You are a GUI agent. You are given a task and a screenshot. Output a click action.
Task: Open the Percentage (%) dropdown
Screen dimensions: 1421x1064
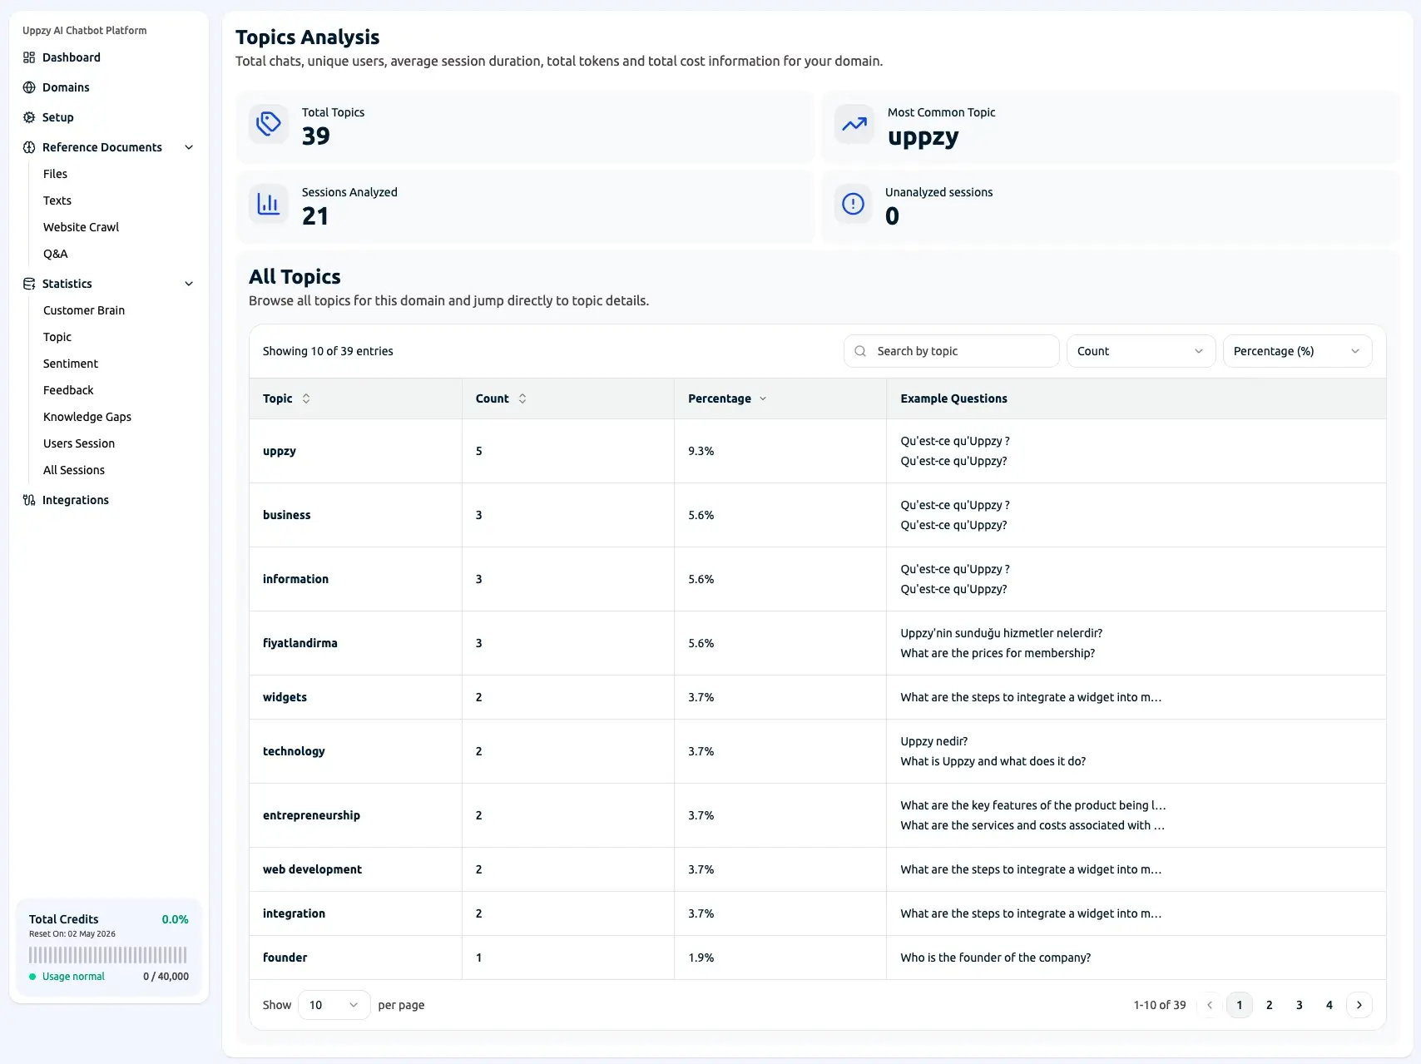pos(1296,351)
